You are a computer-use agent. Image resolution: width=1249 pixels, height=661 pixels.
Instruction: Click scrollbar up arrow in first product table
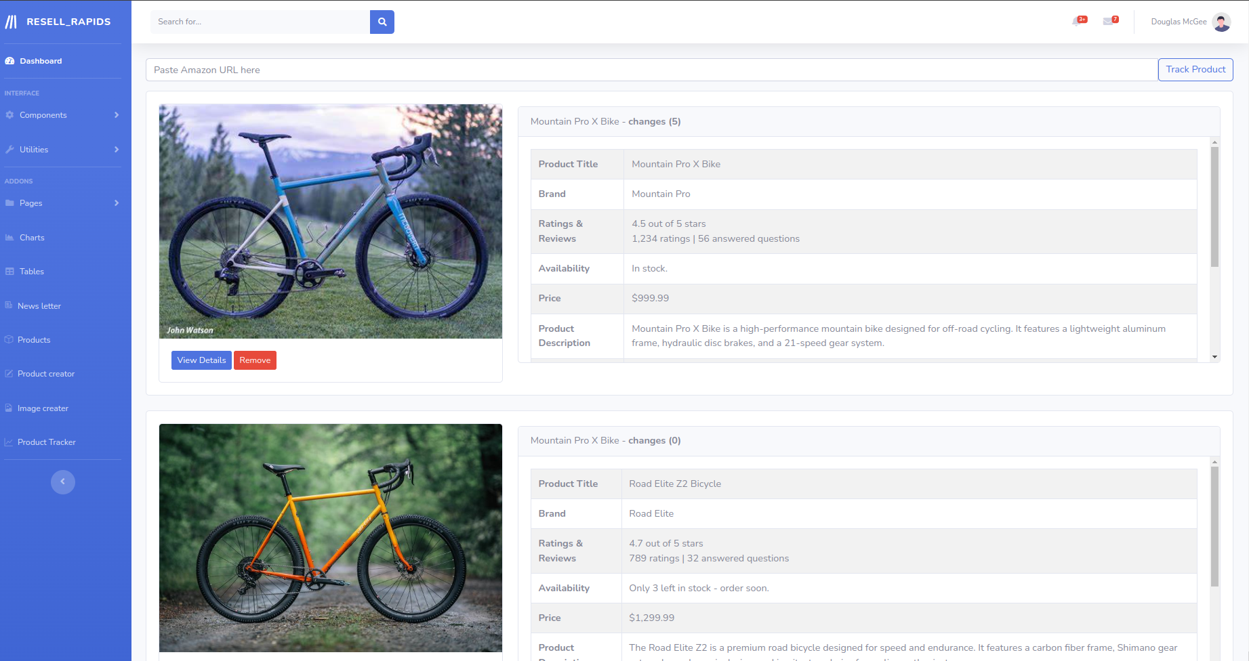tap(1214, 142)
